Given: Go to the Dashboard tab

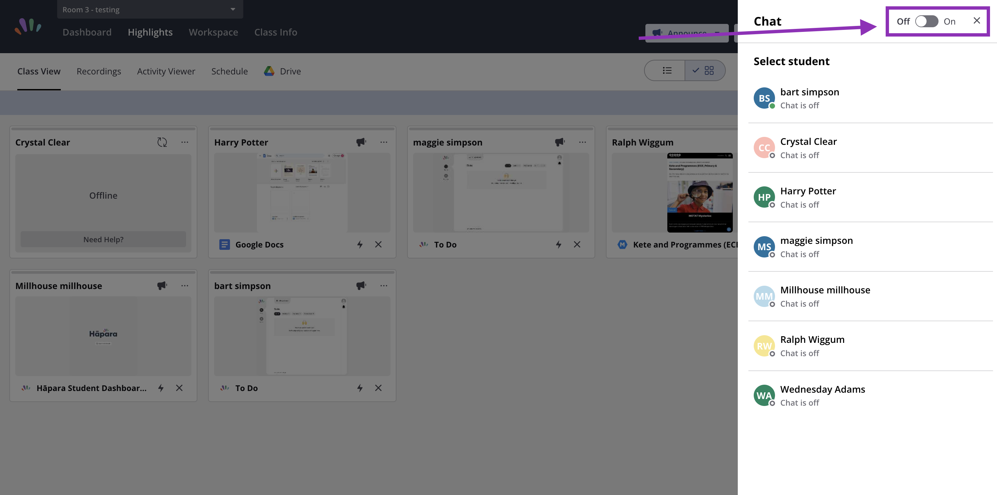Looking at the screenshot, I should [87, 32].
